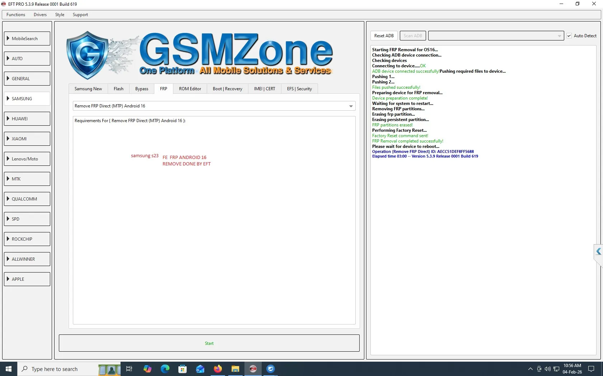Click the EFT Pro icon in the taskbar

(253, 369)
